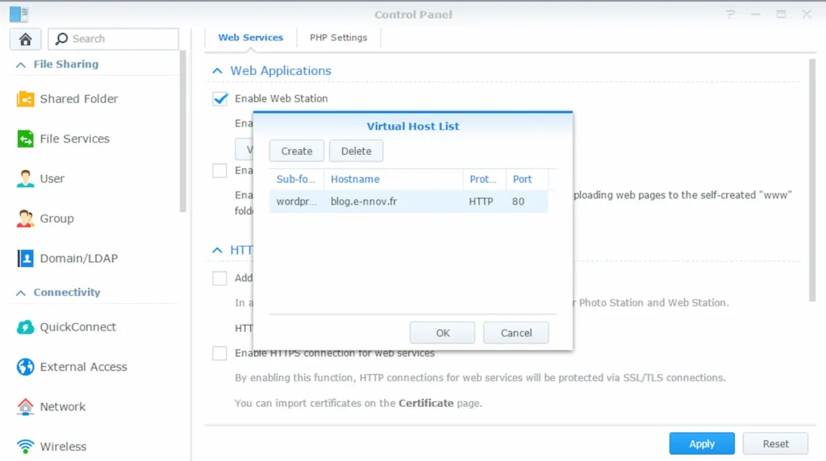Sort by Sub-folder column header

click(296, 179)
